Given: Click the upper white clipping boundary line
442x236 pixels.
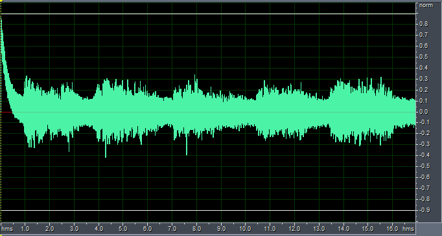Looking at the screenshot, I should tap(208, 14).
